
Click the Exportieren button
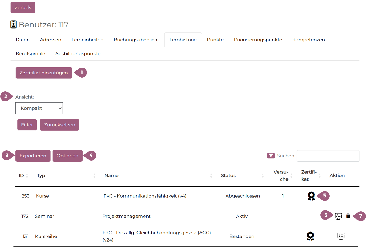[x=33, y=156]
